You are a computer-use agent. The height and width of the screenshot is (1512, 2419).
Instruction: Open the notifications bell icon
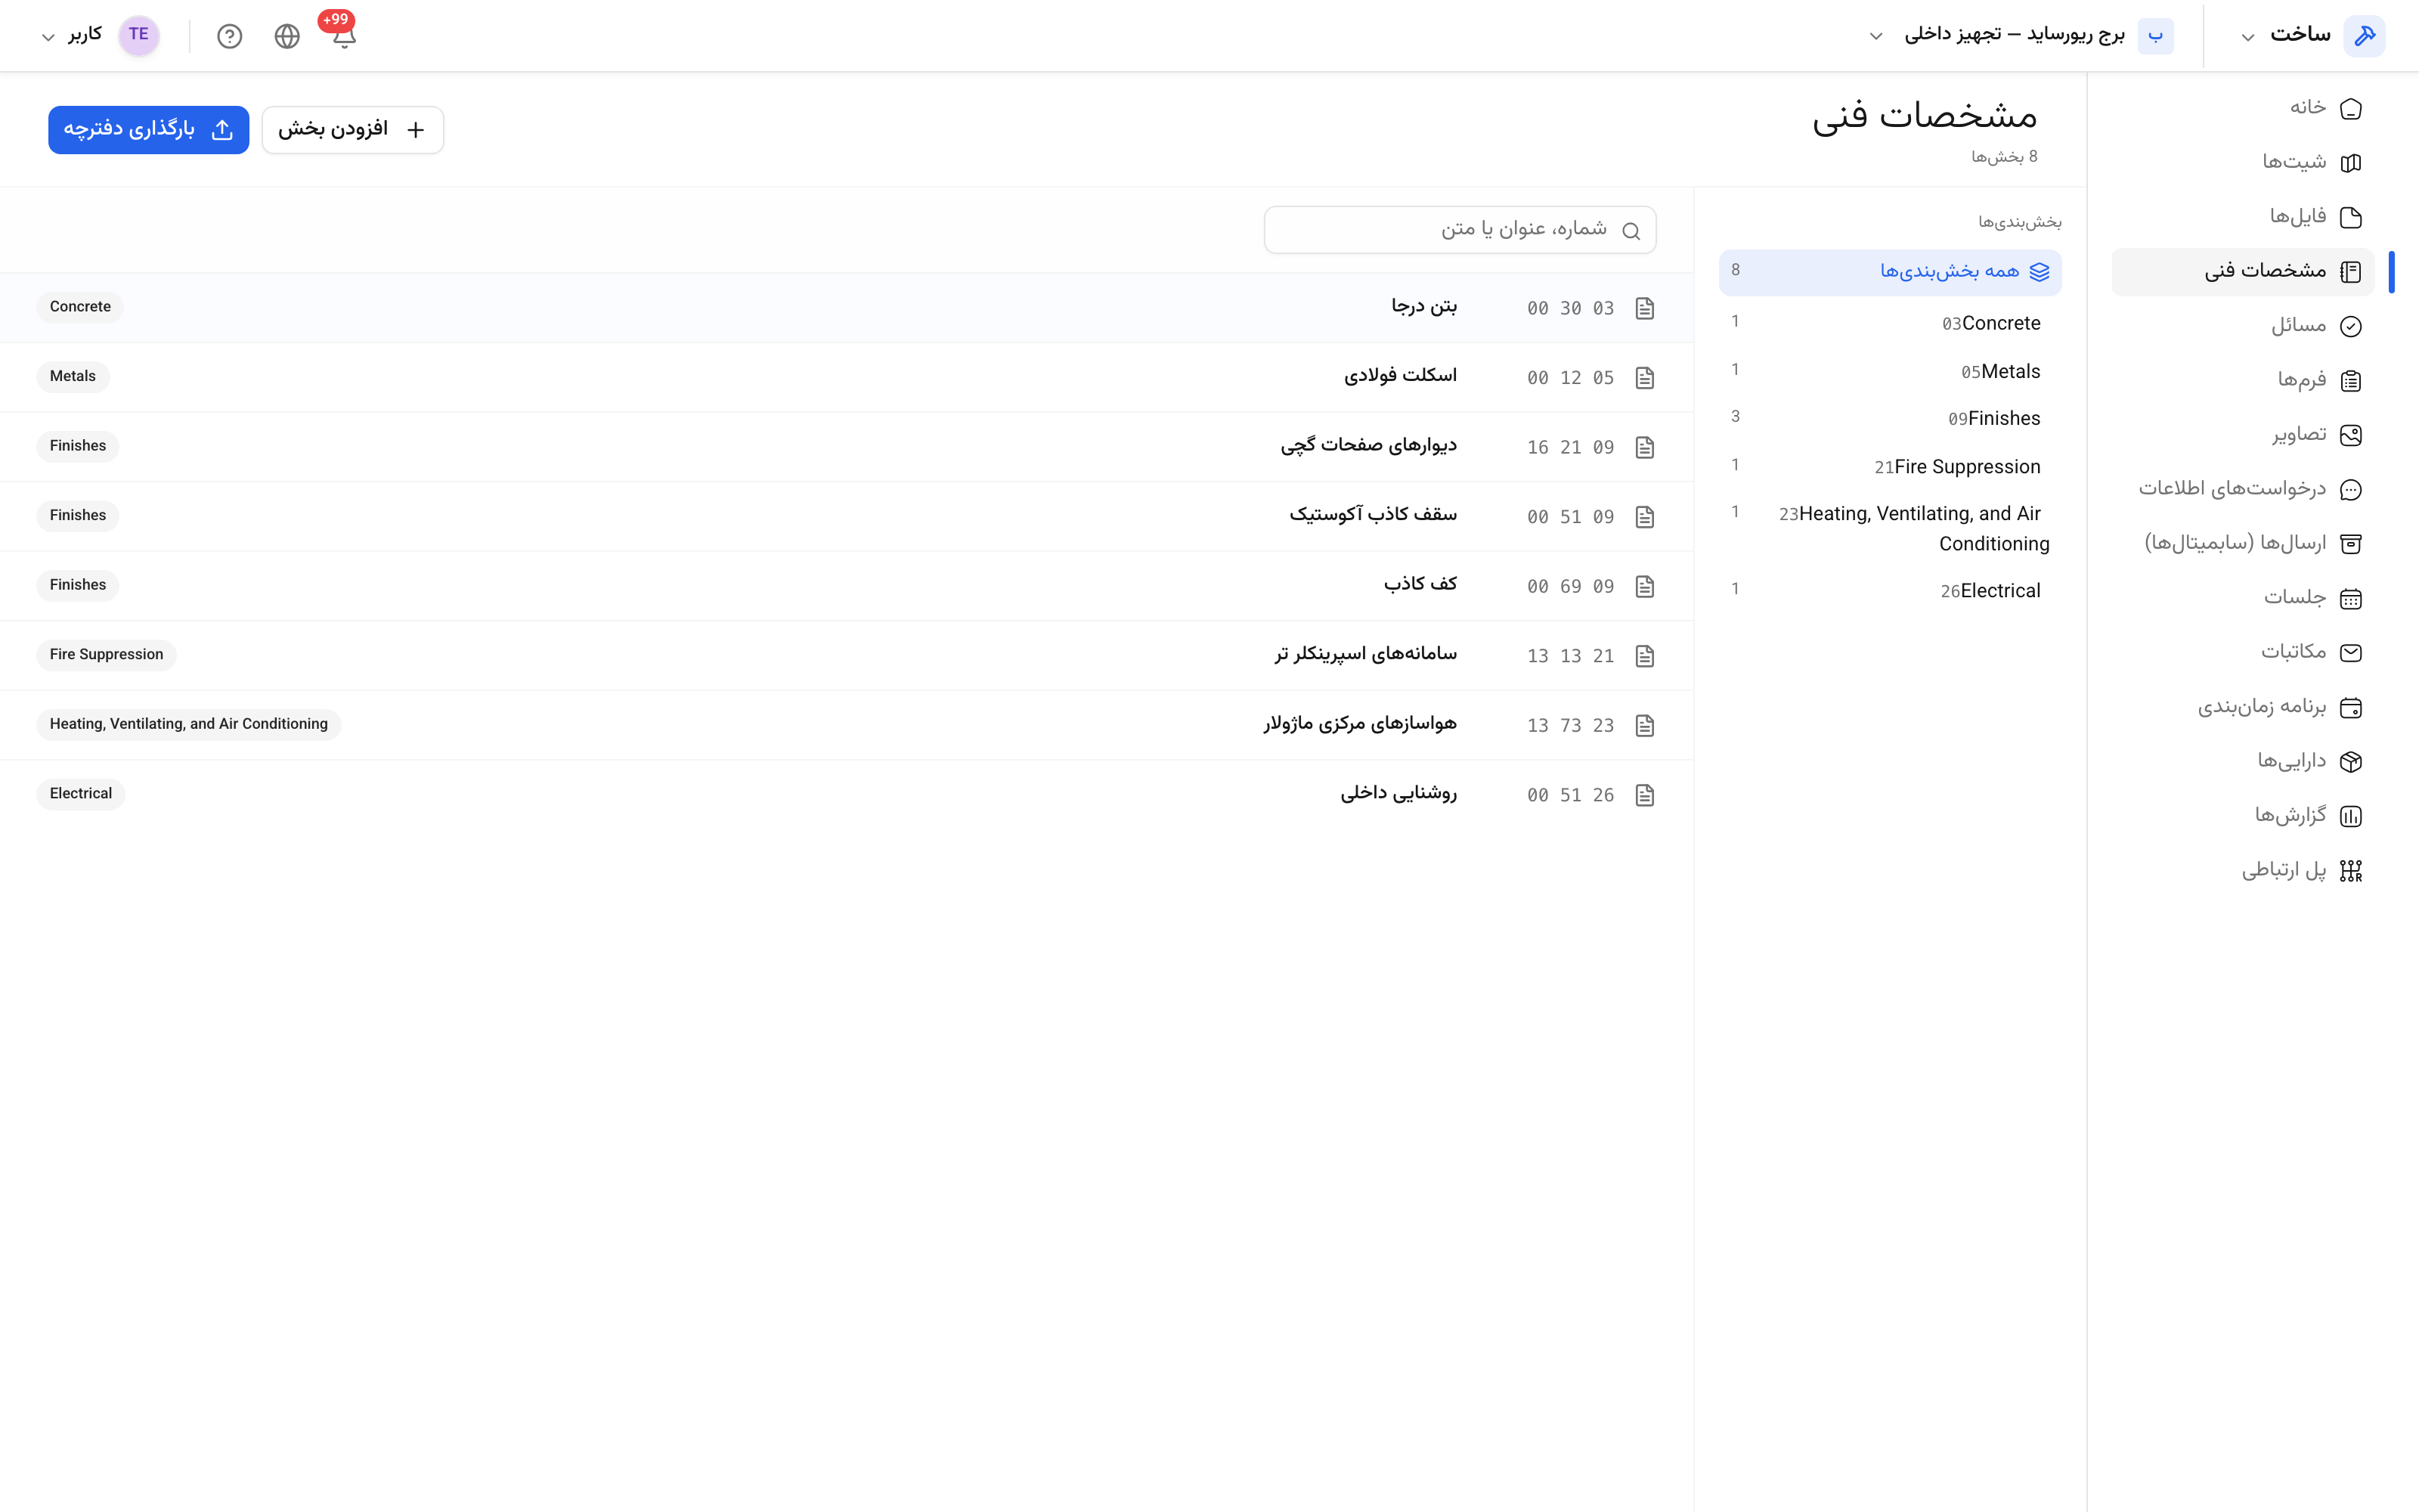pyautogui.click(x=344, y=37)
